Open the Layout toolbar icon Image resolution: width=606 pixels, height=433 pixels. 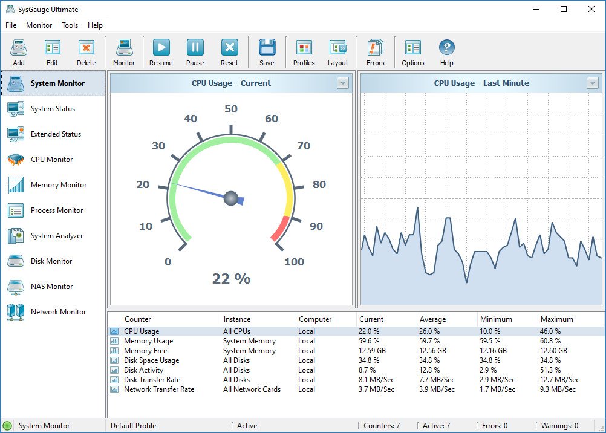tap(338, 48)
